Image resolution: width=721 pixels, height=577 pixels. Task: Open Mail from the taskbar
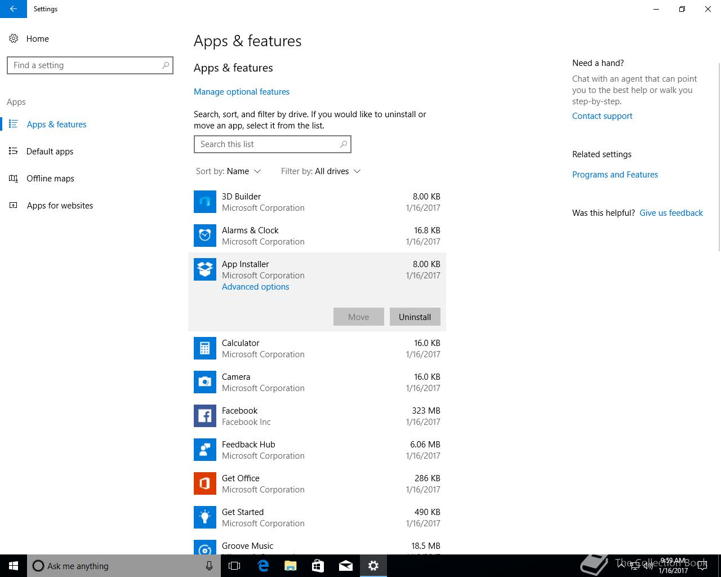point(346,566)
